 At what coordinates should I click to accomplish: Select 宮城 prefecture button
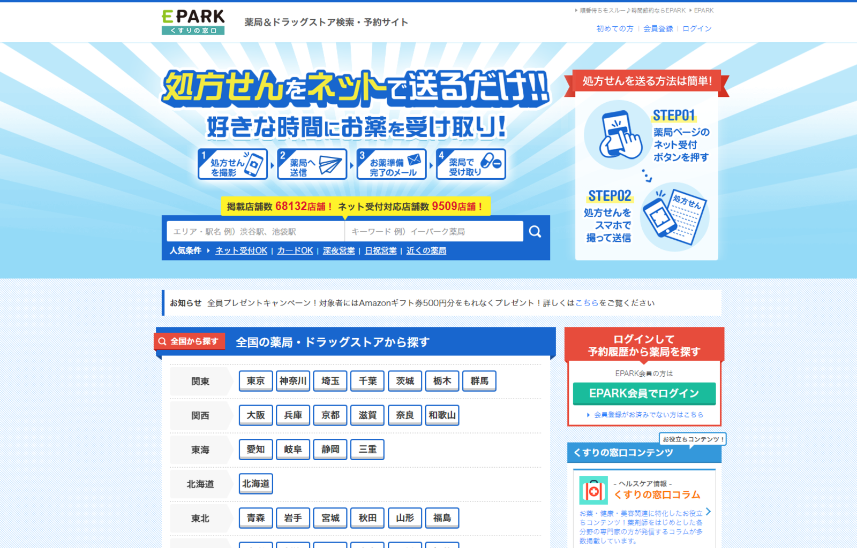330,518
